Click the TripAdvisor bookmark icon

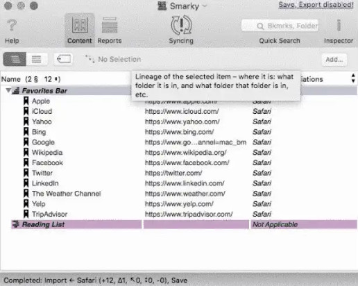point(26,214)
